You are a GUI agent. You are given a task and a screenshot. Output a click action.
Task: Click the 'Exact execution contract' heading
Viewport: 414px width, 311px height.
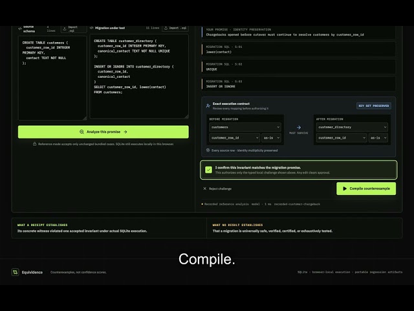(x=231, y=104)
